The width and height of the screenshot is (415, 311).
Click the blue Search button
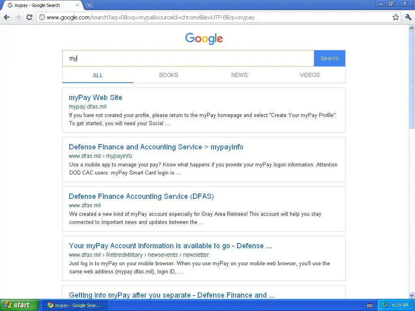[x=329, y=58]
